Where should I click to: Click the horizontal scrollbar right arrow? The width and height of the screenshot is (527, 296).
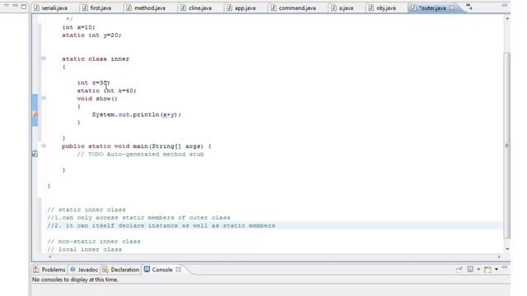pos(499,257)
